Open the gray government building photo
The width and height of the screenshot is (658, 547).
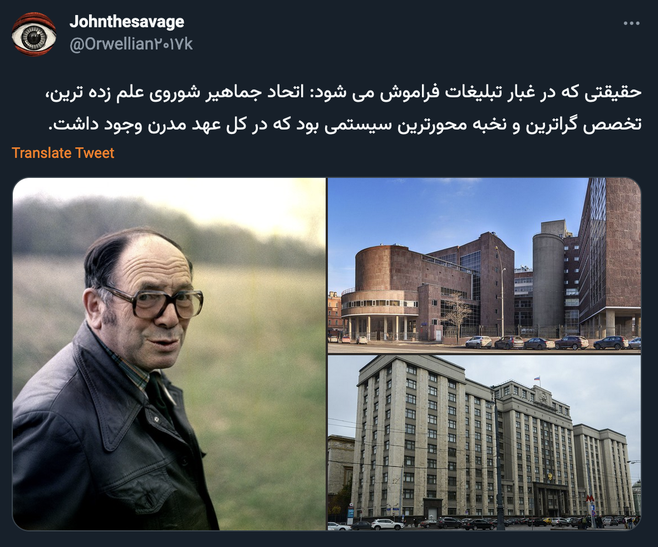pyautogui.click(x=484, y=443)
